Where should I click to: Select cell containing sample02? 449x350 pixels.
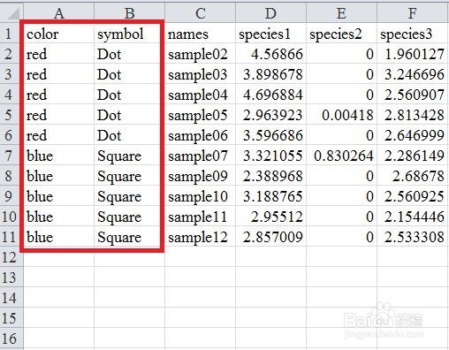[200, 53]
